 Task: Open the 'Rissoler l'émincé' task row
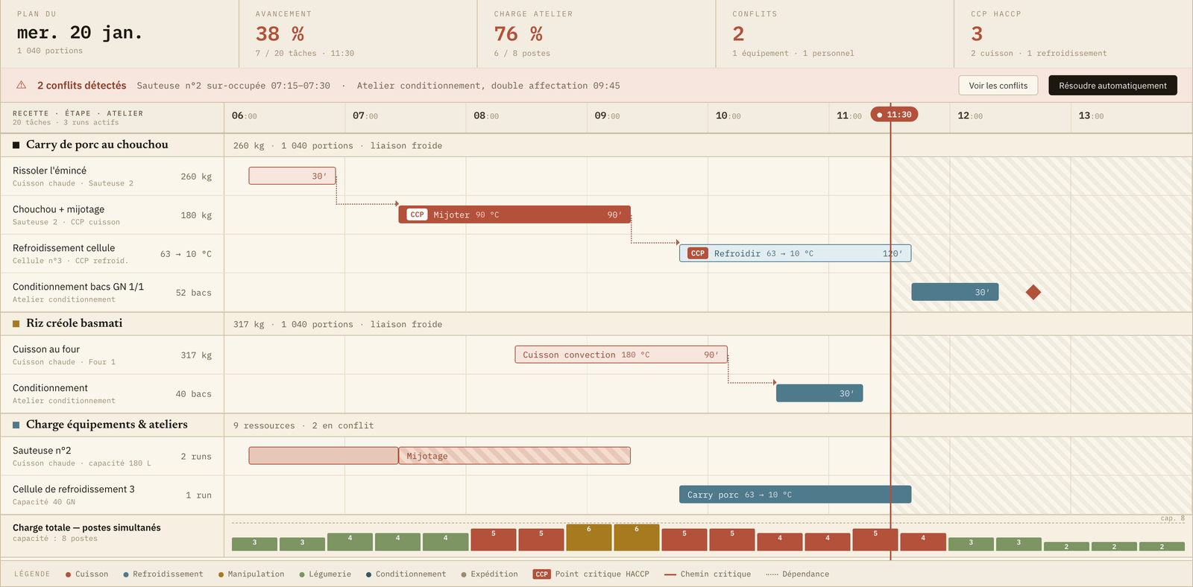[x=112, y=177]
